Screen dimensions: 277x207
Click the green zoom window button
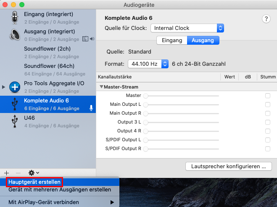click(22, 5)
